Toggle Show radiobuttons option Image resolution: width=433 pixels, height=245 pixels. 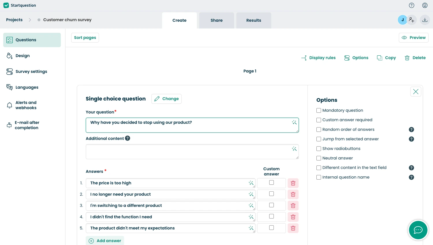[x=319, y=149]
